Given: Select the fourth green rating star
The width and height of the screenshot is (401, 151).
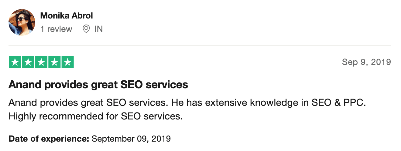Looking at the screenshot, I should click(54, 62).
